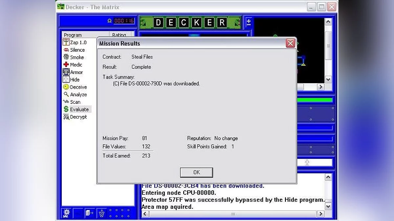Select the Armor program icon

point(66,72)
